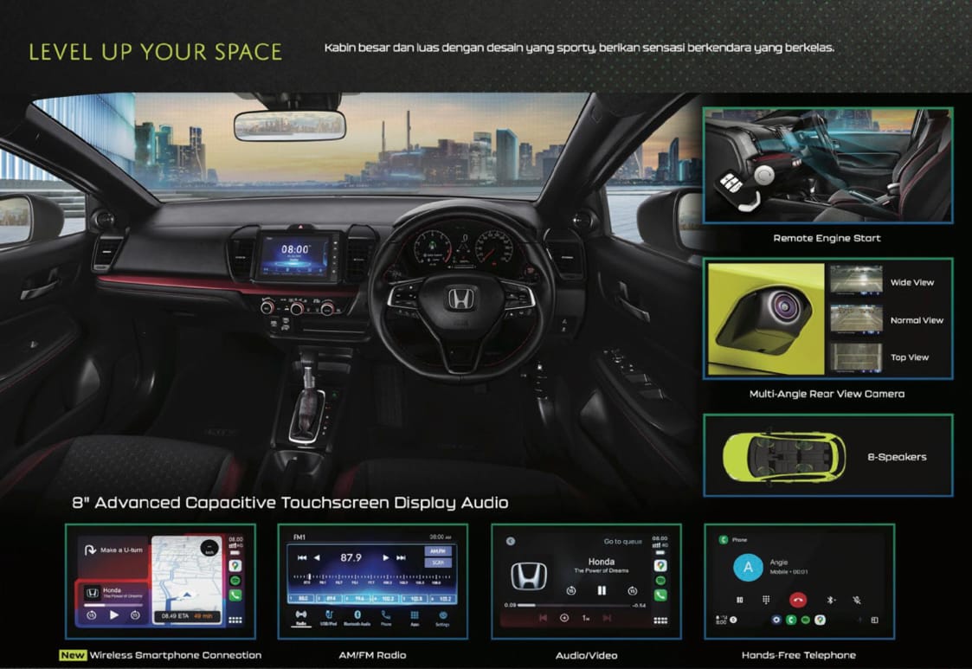Open the dial keypad during Angie call

coord(766,600)
